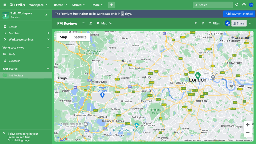Click Add payment method button

239,14
